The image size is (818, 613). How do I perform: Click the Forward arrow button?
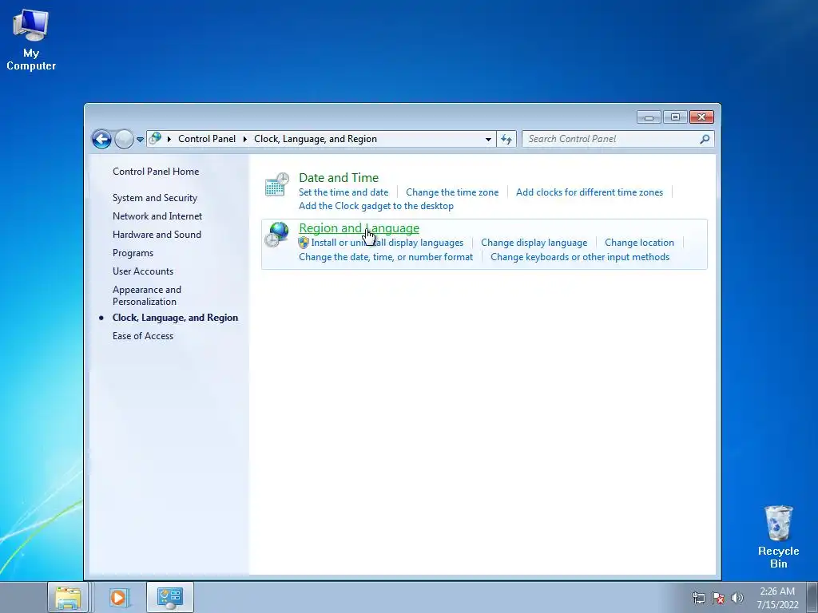click(124, 139)
